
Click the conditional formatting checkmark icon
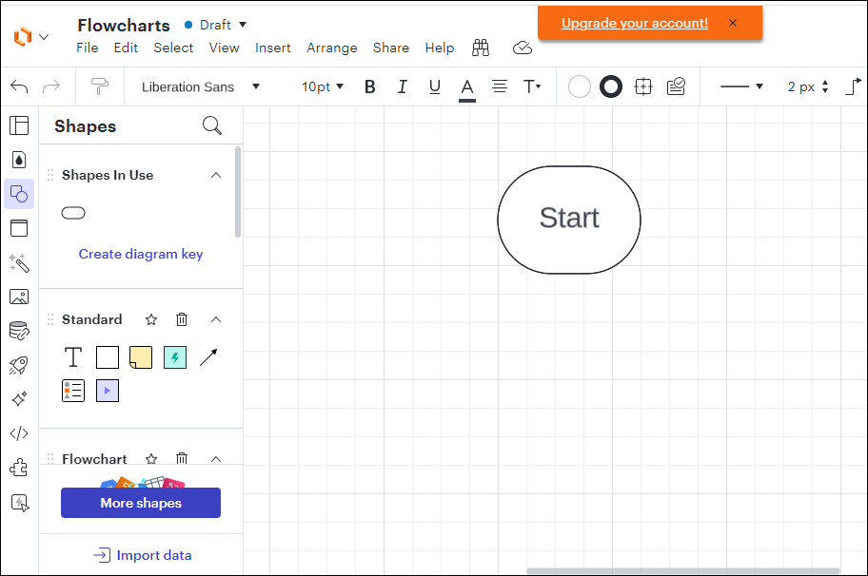pos(676,86)
